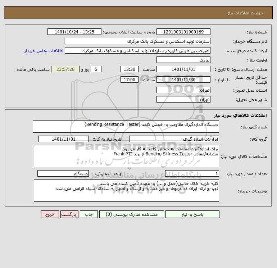Viewport: 277px width, 268px height.
Task: Click the 'شهر محل تحویل:' label
Action: pos(251,100)
